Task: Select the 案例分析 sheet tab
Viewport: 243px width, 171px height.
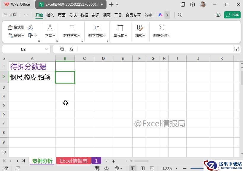Action: pos(42,161)
